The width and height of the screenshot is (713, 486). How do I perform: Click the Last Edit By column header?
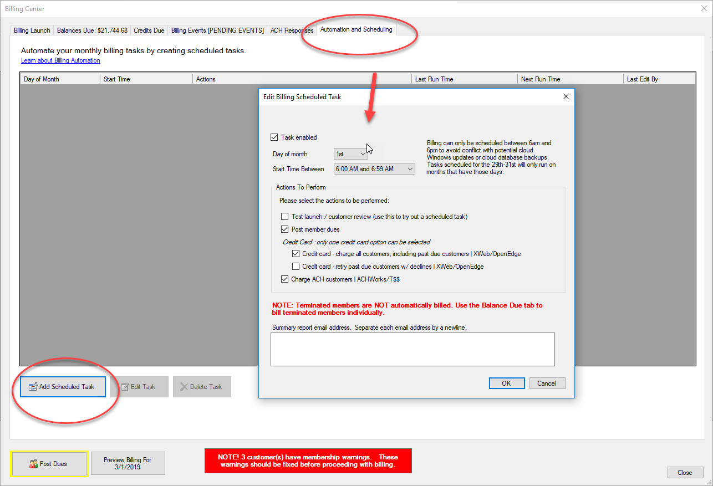coord(660,79)
